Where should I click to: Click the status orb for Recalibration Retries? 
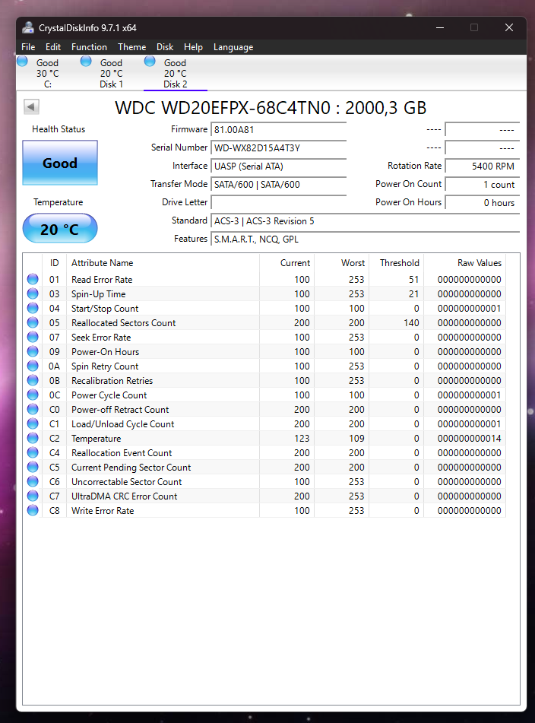[33, 380]
